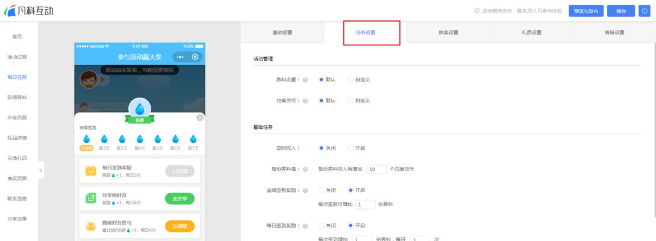Click the 每日 count input showing 3
The width and height of the screenshot is (656, 241).
[x=420, y=239]
